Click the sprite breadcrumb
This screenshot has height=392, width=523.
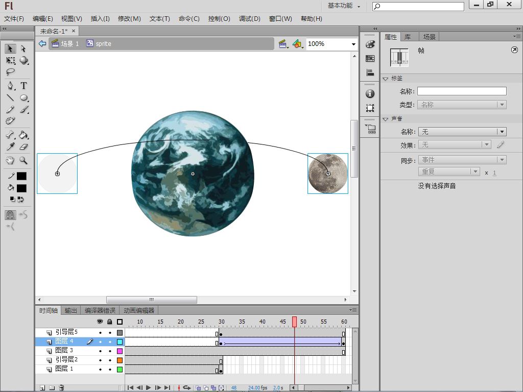point(99,44)
